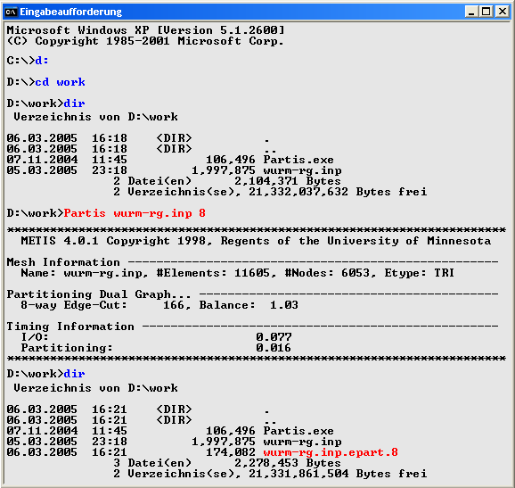Click the command prompt icon in title bar
This screenshot has width=515, height=488.
(11, 12)
